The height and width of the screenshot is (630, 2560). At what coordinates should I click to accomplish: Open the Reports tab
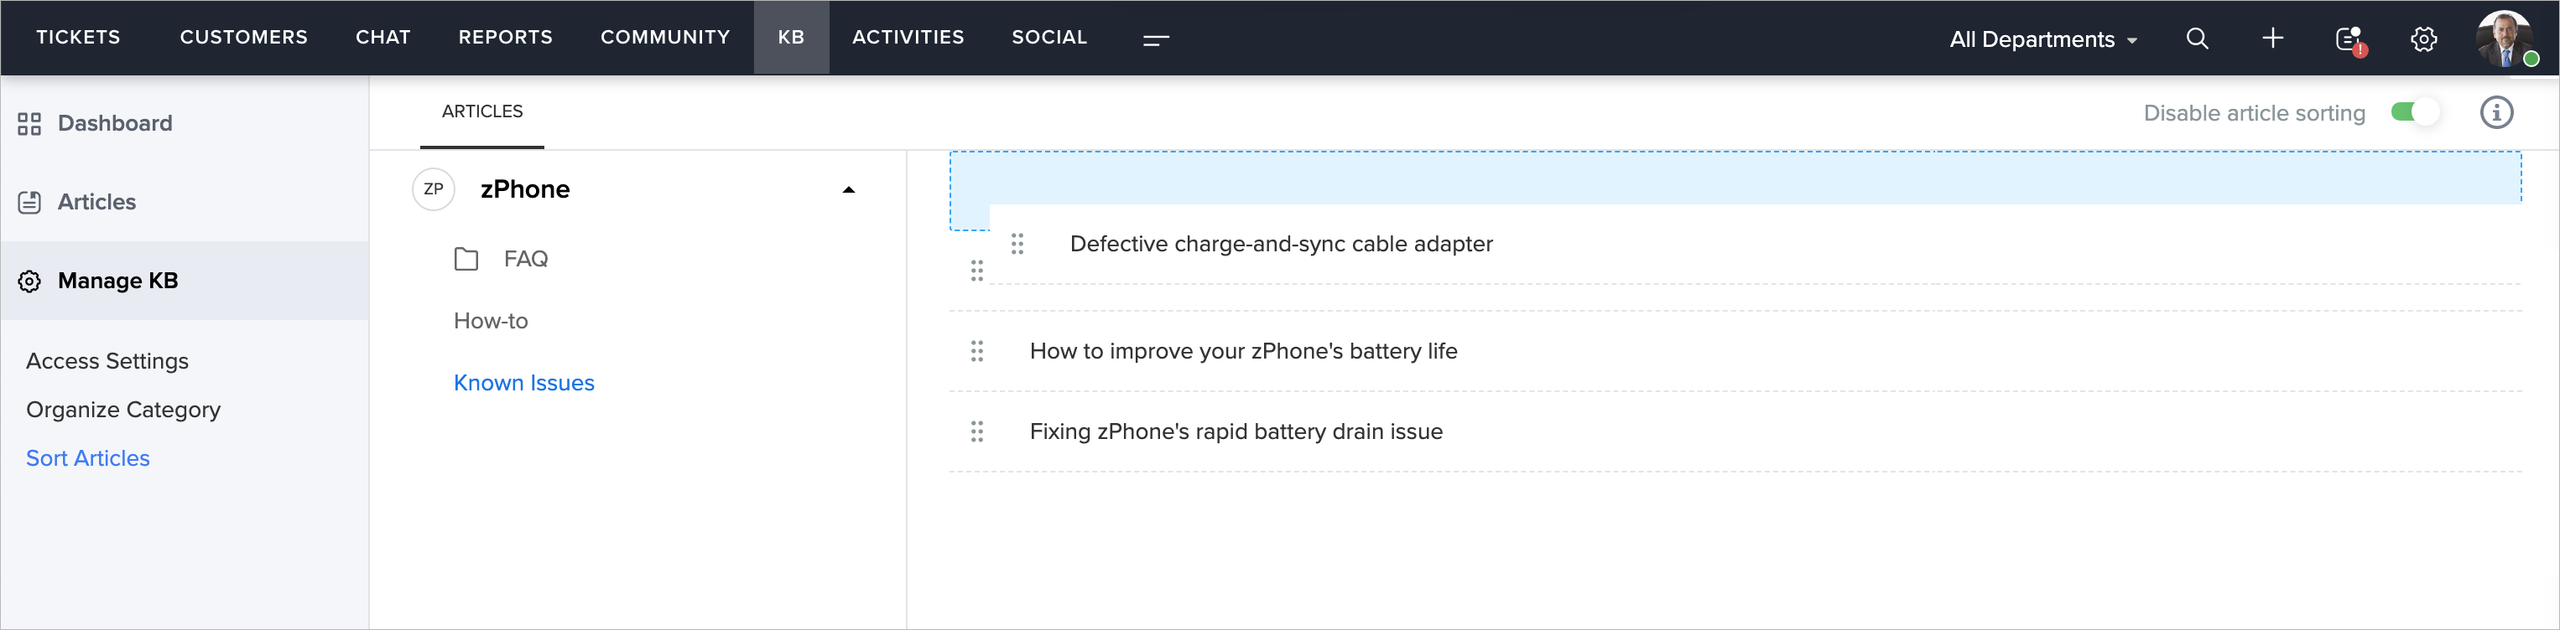(x=505, y=38)
